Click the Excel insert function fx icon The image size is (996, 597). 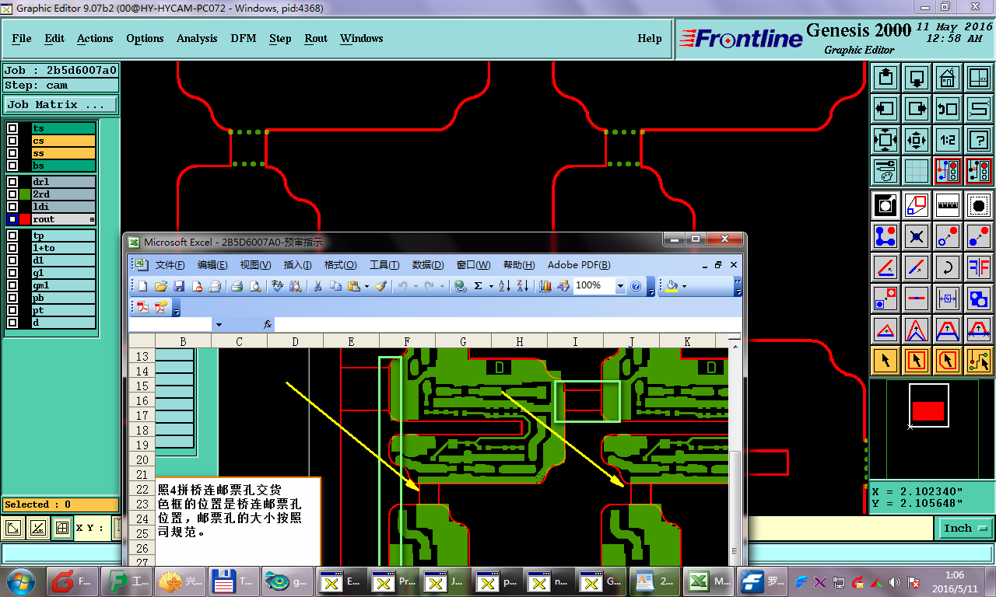coord(268,324)
